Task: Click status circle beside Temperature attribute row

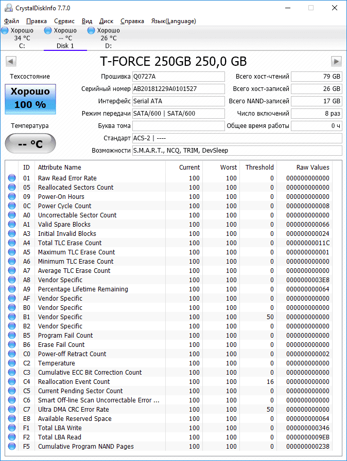Action: point(12,363)
